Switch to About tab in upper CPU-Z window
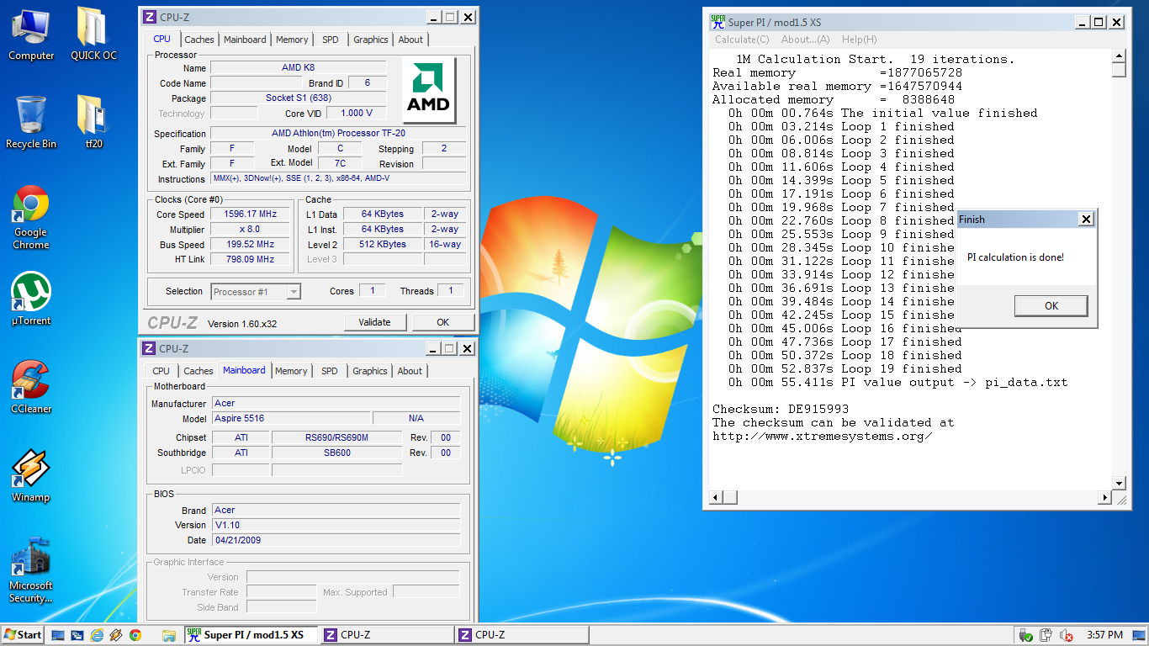The height and width of the screenshot is (646, 1149). [x=410, y=40]
